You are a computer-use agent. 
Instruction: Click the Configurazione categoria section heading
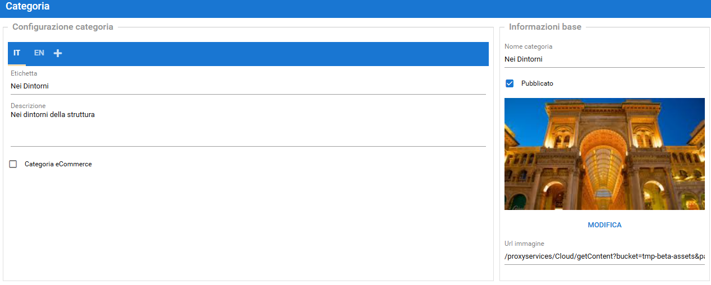63,27
